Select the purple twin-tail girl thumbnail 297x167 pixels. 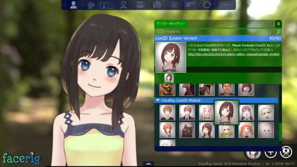pos(246,113)
